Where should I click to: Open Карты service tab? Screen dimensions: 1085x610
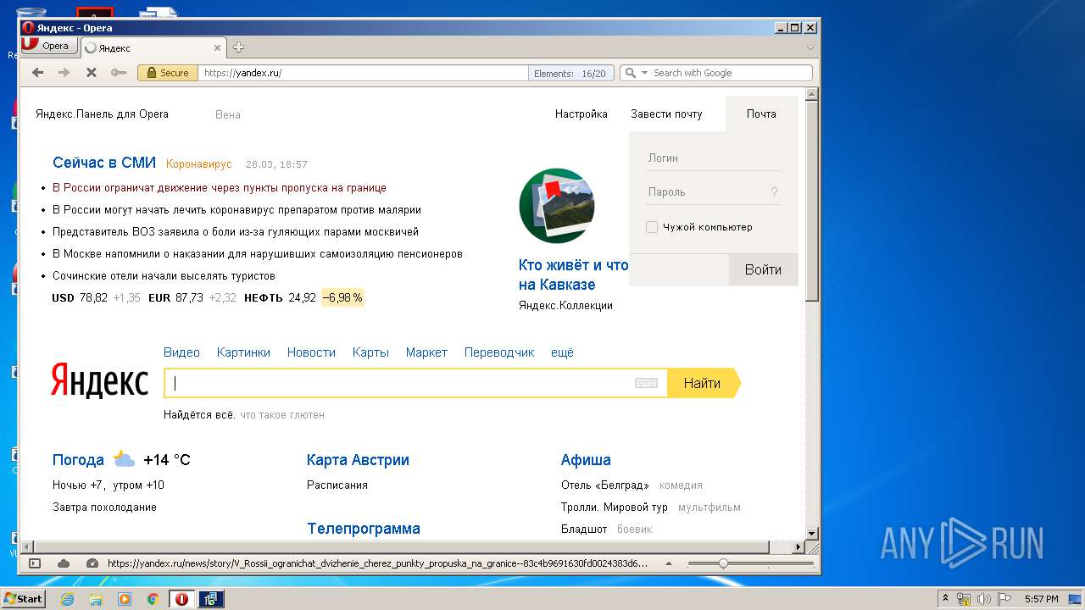pyautogui.click(x=370, y=352)
